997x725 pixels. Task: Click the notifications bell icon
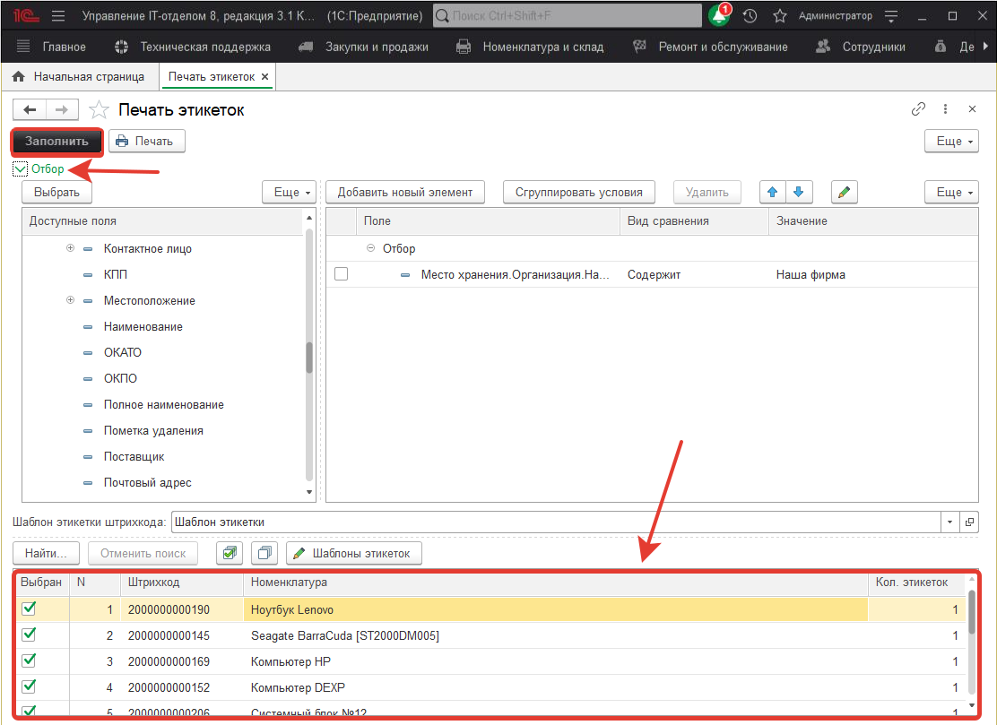719,16
